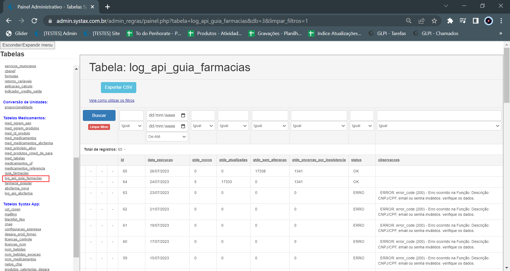The width and height of the screenshot is (510, 271).
Task: Click the page scrollbar down arrow
Action: (x=507, y=268)
